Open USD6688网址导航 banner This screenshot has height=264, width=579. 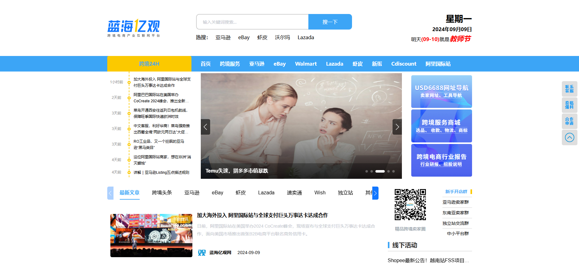click(441, 91)
